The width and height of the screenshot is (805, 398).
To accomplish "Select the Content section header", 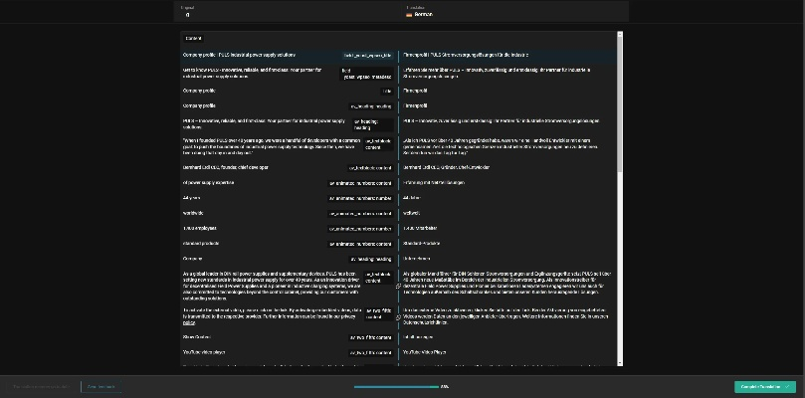I will click(x=193, y=37).
